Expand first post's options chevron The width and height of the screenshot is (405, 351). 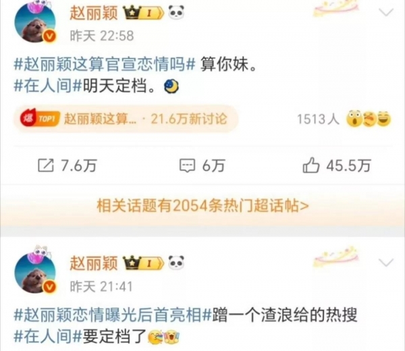tap(386, 12)
